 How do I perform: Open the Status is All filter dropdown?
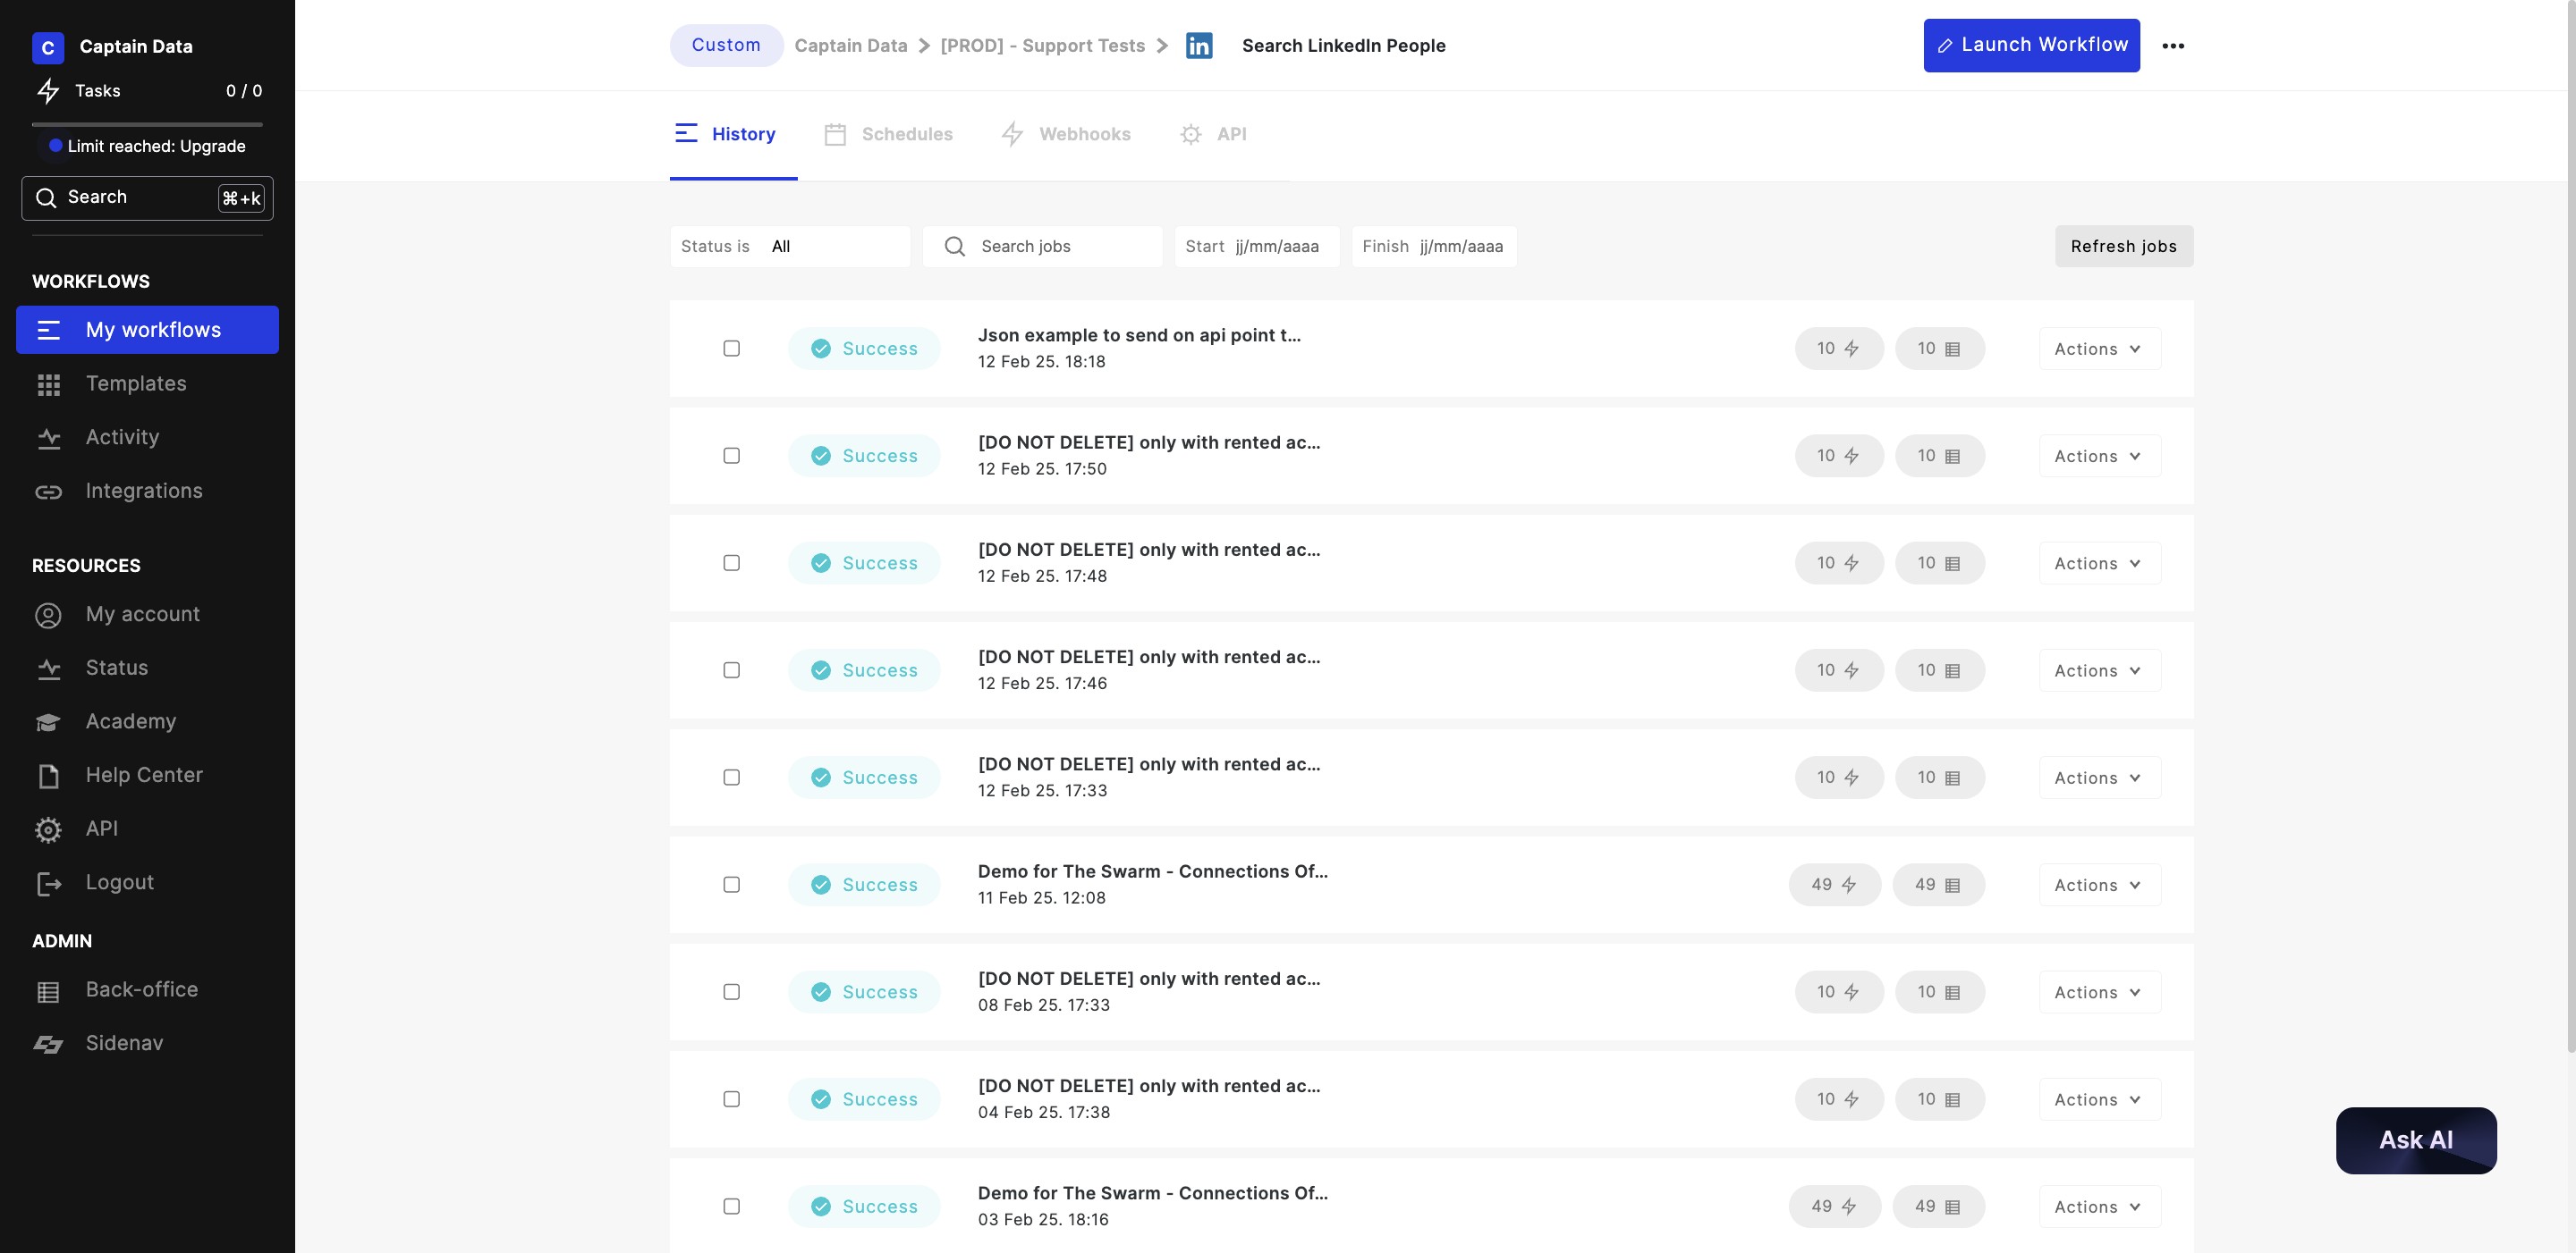point(790,247)
